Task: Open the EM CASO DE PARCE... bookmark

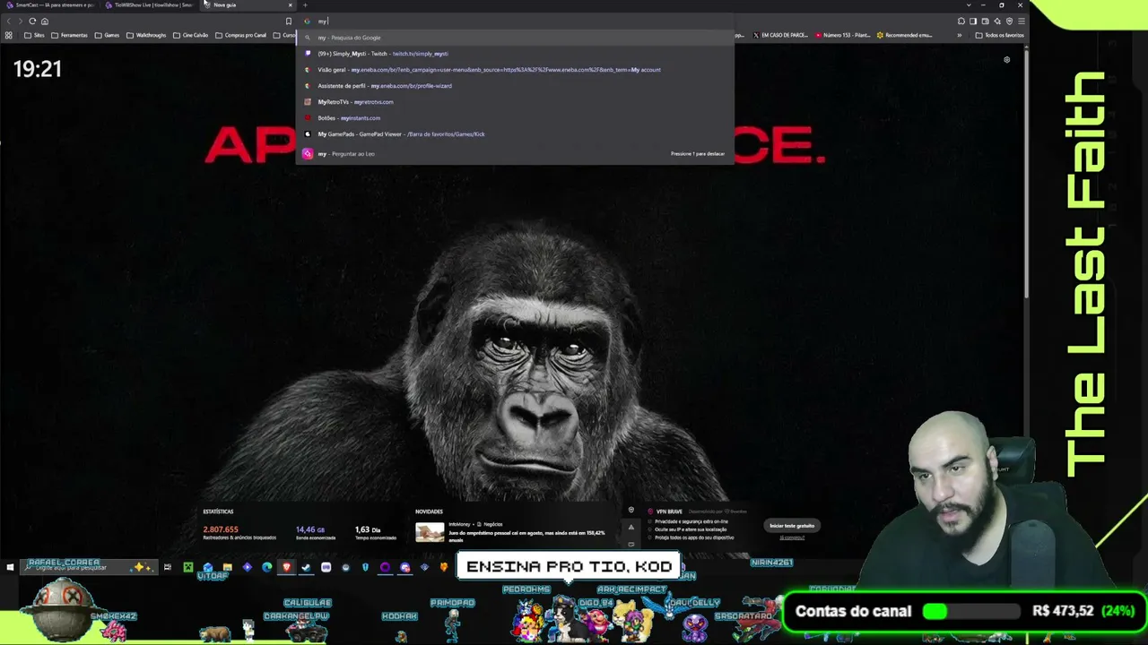Action: coord(781,35)
